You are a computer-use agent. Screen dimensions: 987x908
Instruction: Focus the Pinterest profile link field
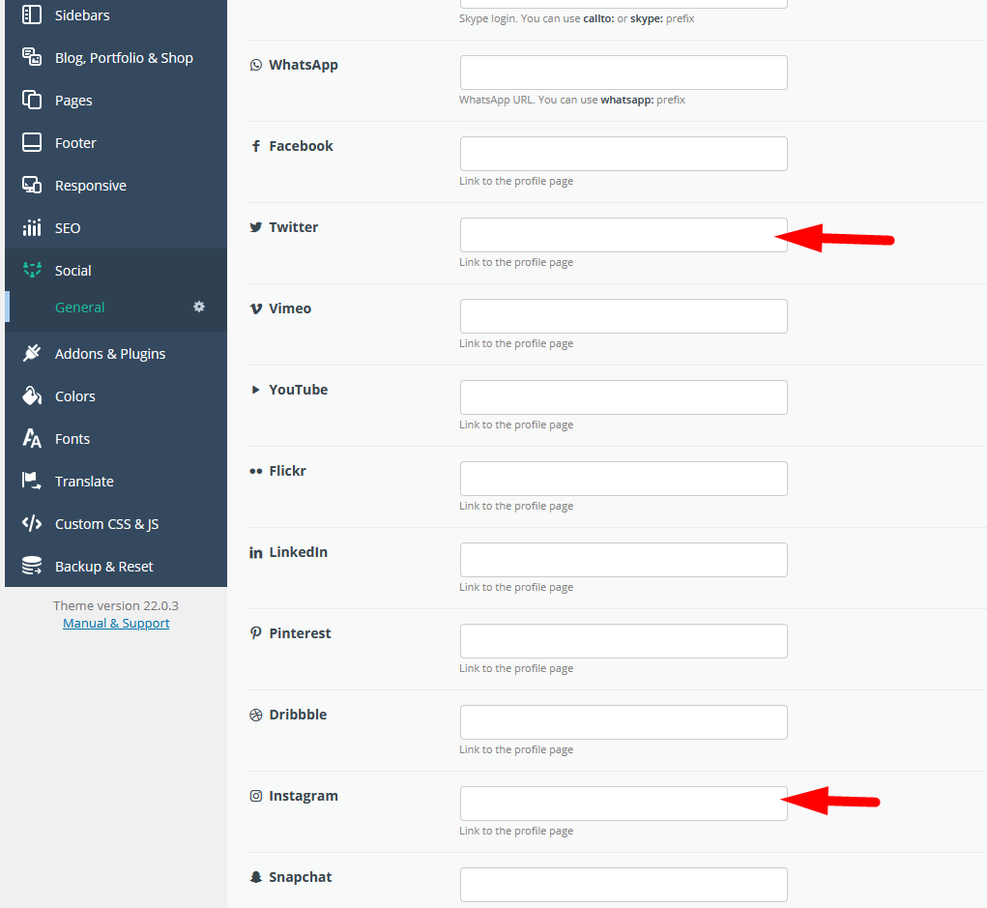point(624,641)
